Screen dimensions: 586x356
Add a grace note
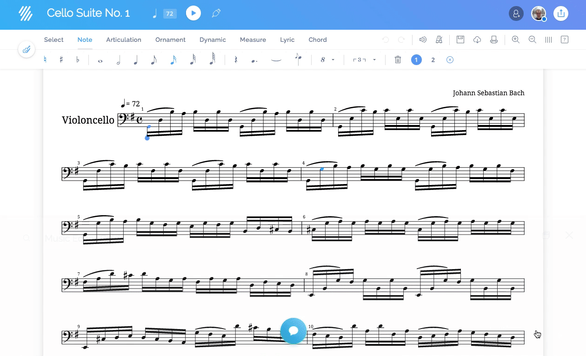[x=298, y=59]
